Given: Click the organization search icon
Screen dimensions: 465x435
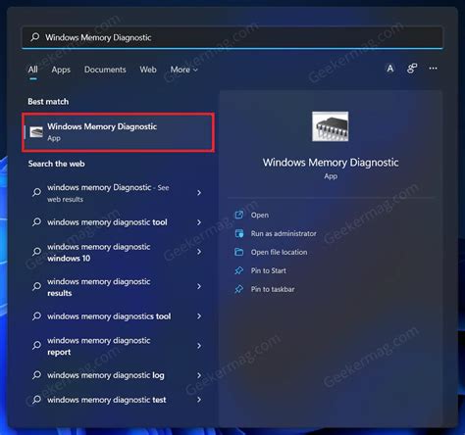Looking at the screenshot, I should 412,69.
